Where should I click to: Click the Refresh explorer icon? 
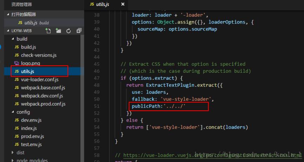(68, 31)
